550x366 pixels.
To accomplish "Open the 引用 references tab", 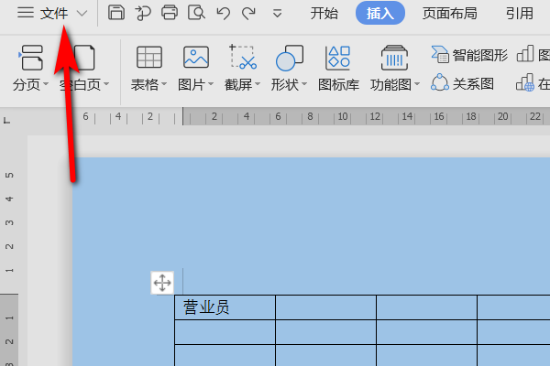I will coord(520,13).
